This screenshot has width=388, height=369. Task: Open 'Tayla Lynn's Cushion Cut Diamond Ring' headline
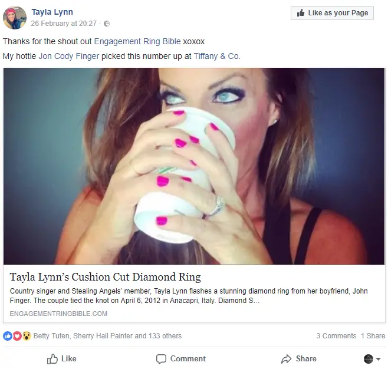click(x=106, y=277)
